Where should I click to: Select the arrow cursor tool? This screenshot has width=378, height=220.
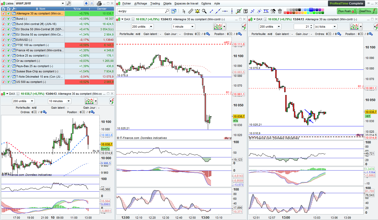coord(184,11)
